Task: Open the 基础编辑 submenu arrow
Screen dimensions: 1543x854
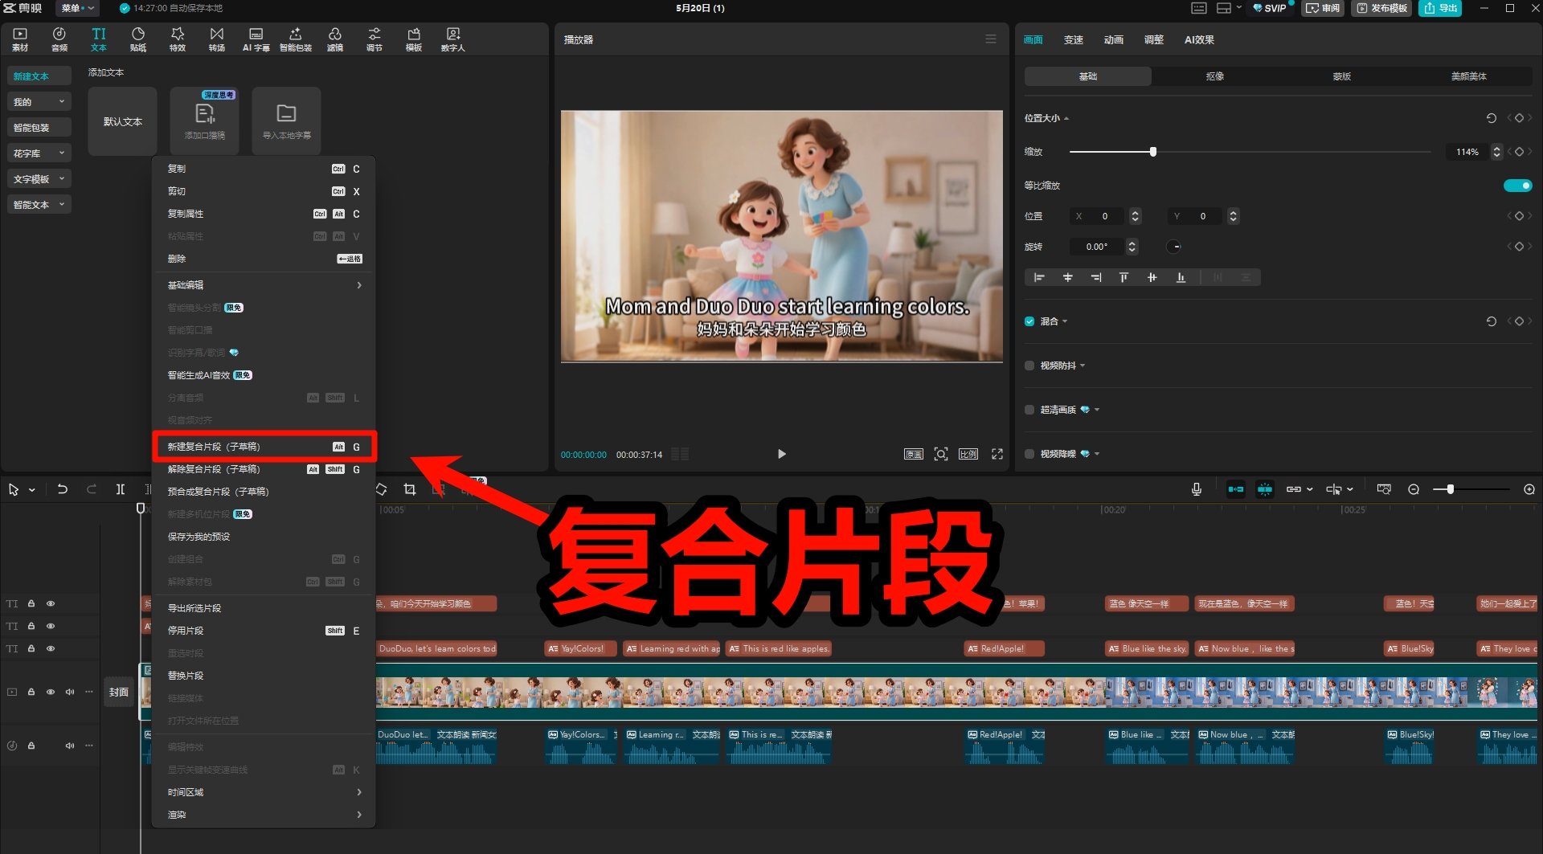Action: 358,285
